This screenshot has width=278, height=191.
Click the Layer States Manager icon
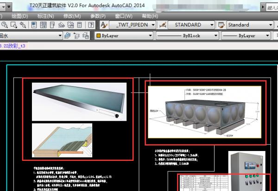click(86, 36)
